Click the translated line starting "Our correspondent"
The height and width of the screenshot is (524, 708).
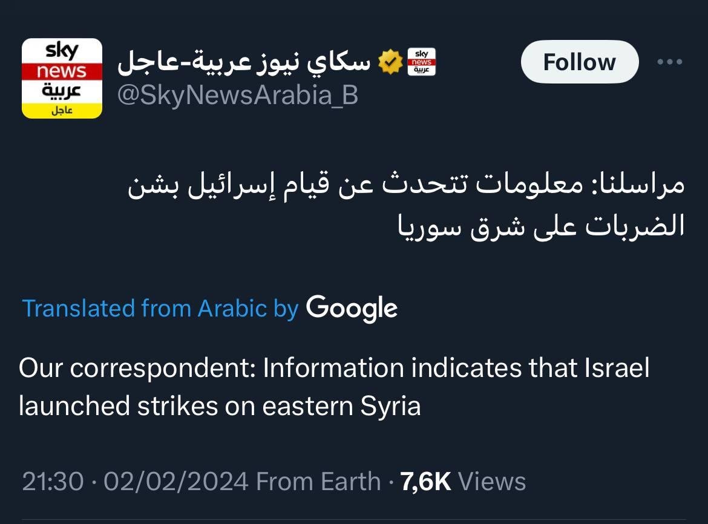333,368
